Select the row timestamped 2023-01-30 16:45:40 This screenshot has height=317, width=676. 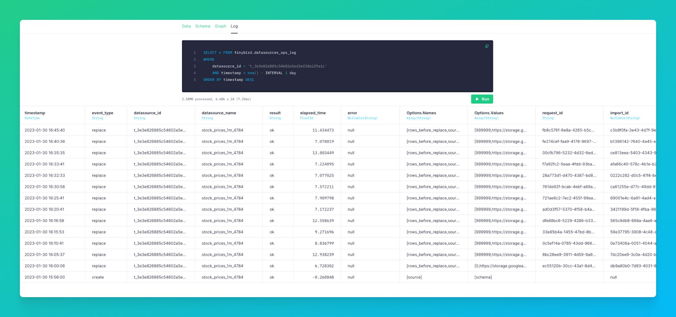45,130
